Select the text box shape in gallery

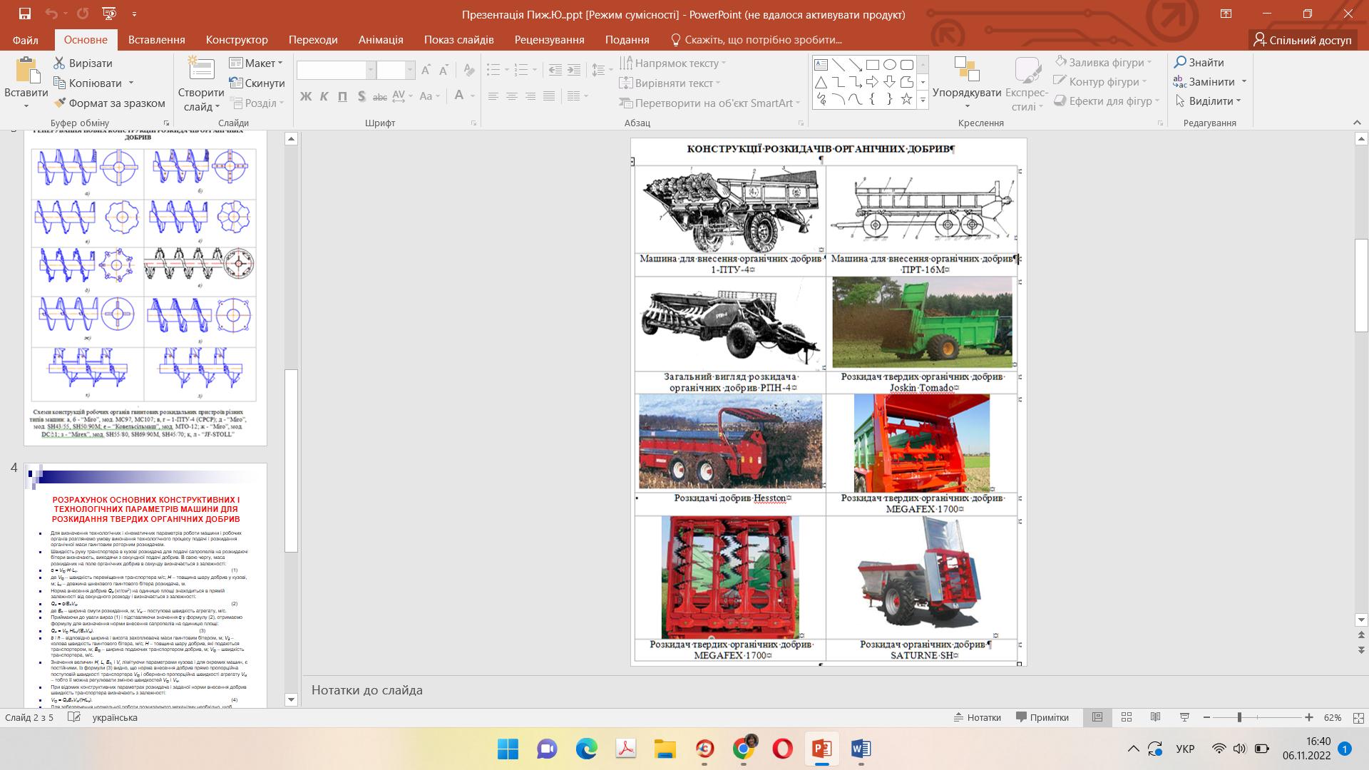coord(821,65)
